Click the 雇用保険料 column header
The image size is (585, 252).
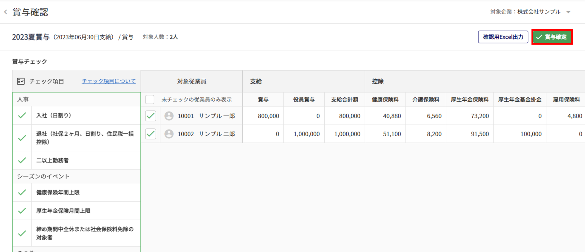pyautogui.click(x=566, y=100)
